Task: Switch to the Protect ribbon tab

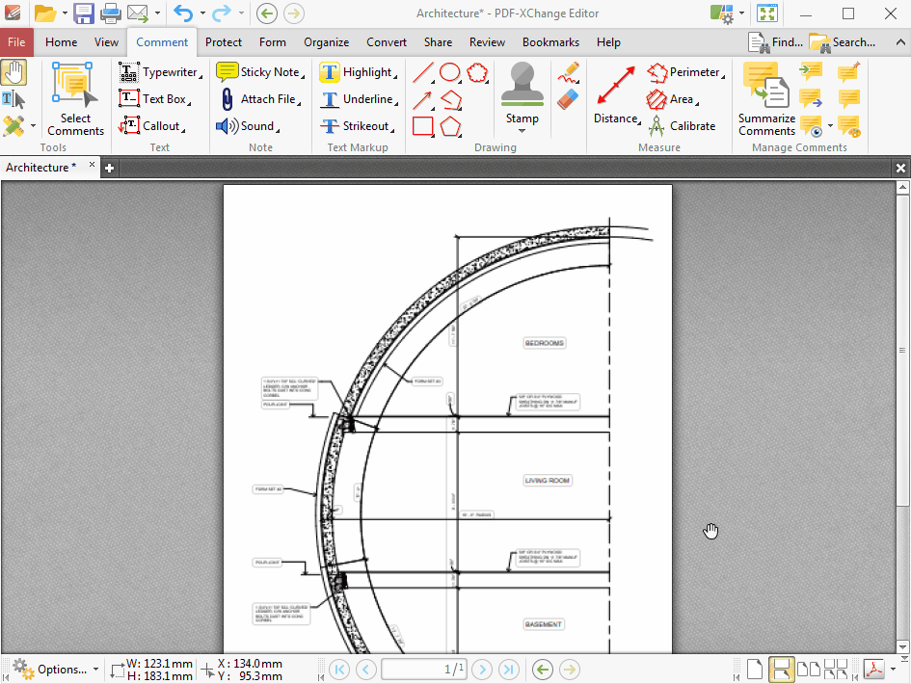Action: 224,42
